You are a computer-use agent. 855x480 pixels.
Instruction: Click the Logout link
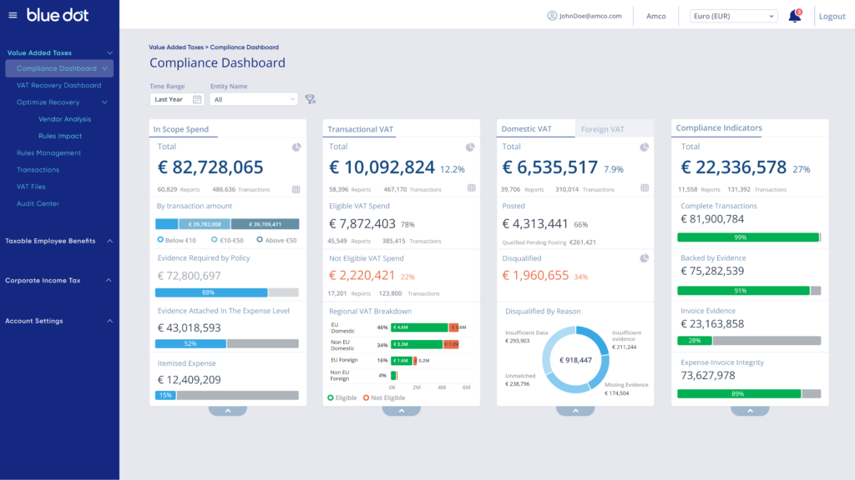pos(832,17)
